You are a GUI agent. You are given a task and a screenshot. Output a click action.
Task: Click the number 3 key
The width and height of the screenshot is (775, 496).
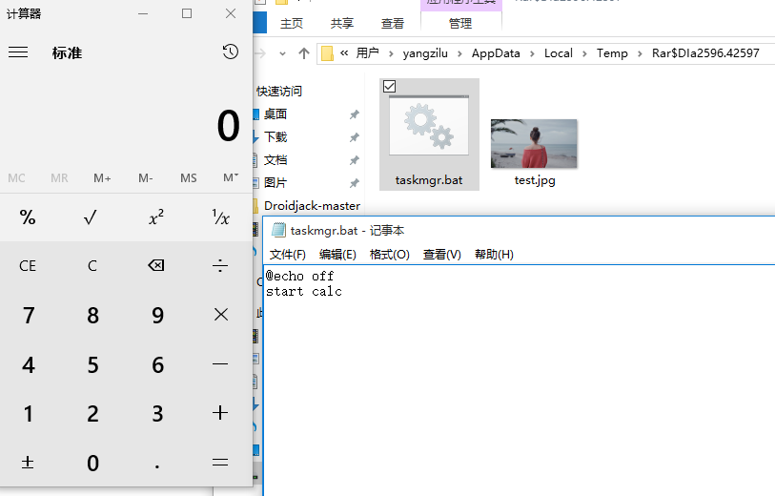click(157, 414)
